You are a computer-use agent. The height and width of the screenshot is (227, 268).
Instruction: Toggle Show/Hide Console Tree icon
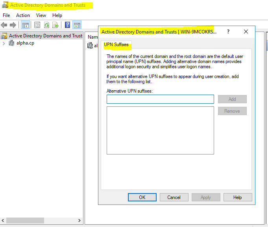pos(25,25)
